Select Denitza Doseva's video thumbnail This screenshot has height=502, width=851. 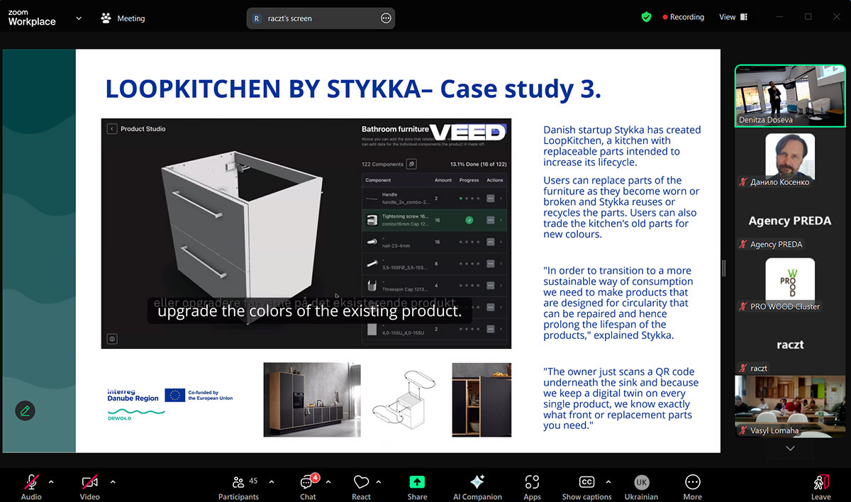(790, 95)
